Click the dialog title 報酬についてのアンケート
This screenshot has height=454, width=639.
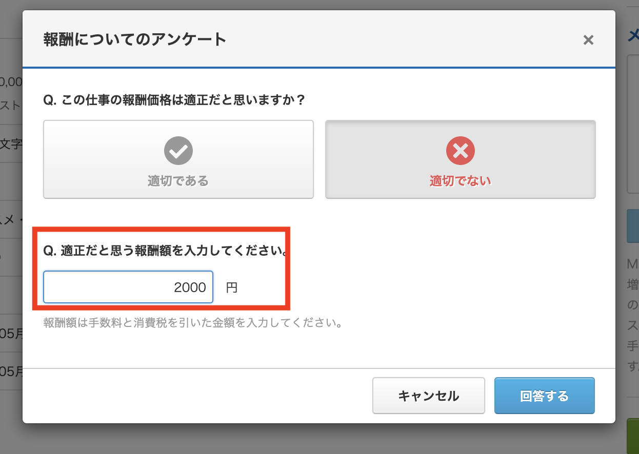pos(135,39)
